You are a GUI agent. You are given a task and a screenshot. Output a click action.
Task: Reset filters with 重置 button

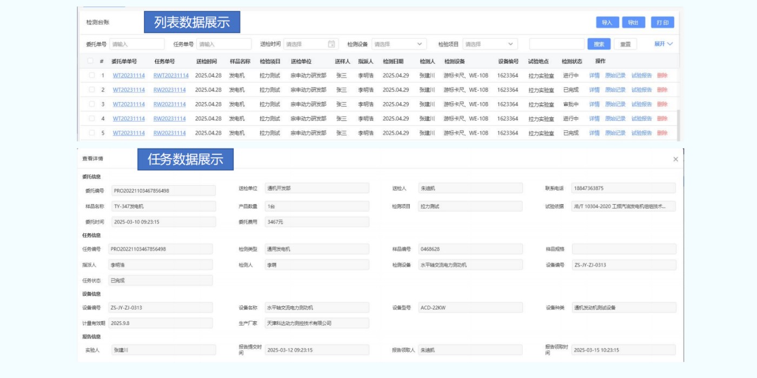(625, 44)
